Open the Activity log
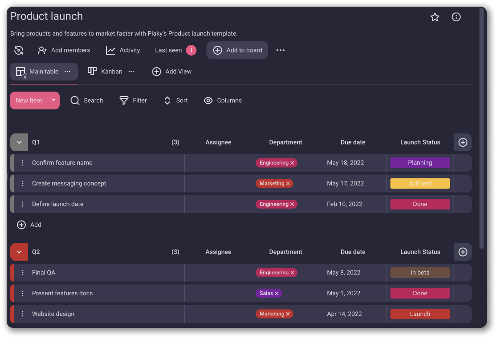 (123, 50)
